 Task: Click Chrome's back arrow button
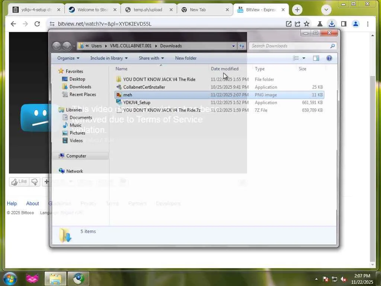click(x=13, y=24)
